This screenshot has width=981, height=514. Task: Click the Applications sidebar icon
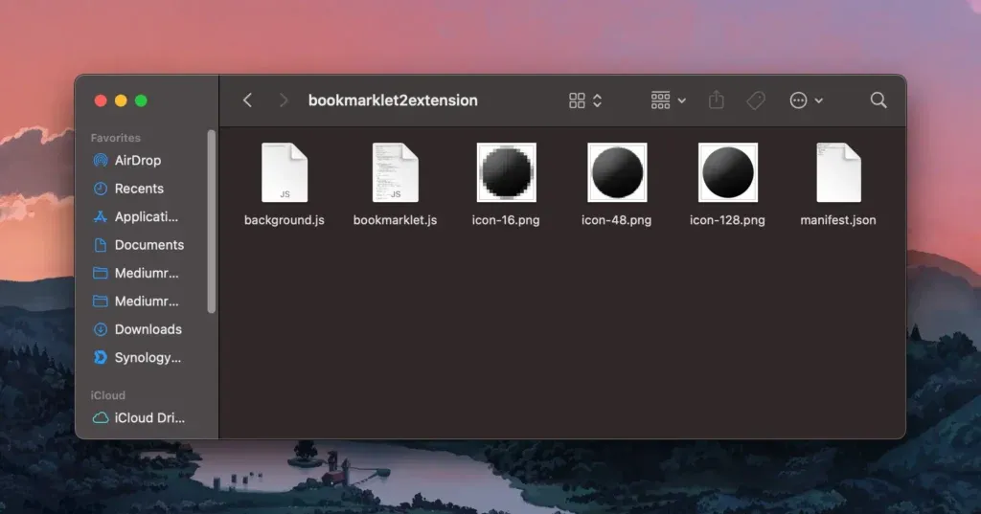100,217
